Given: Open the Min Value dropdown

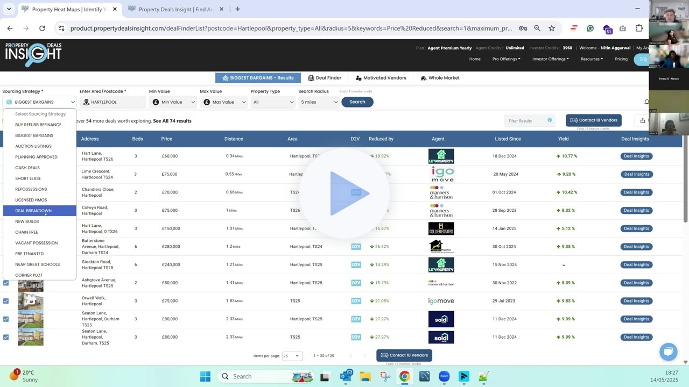Looking at the screenshot, I should click(x=173, y=102).
